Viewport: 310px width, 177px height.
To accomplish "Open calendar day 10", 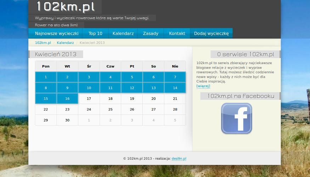I will tap(89, 88).
